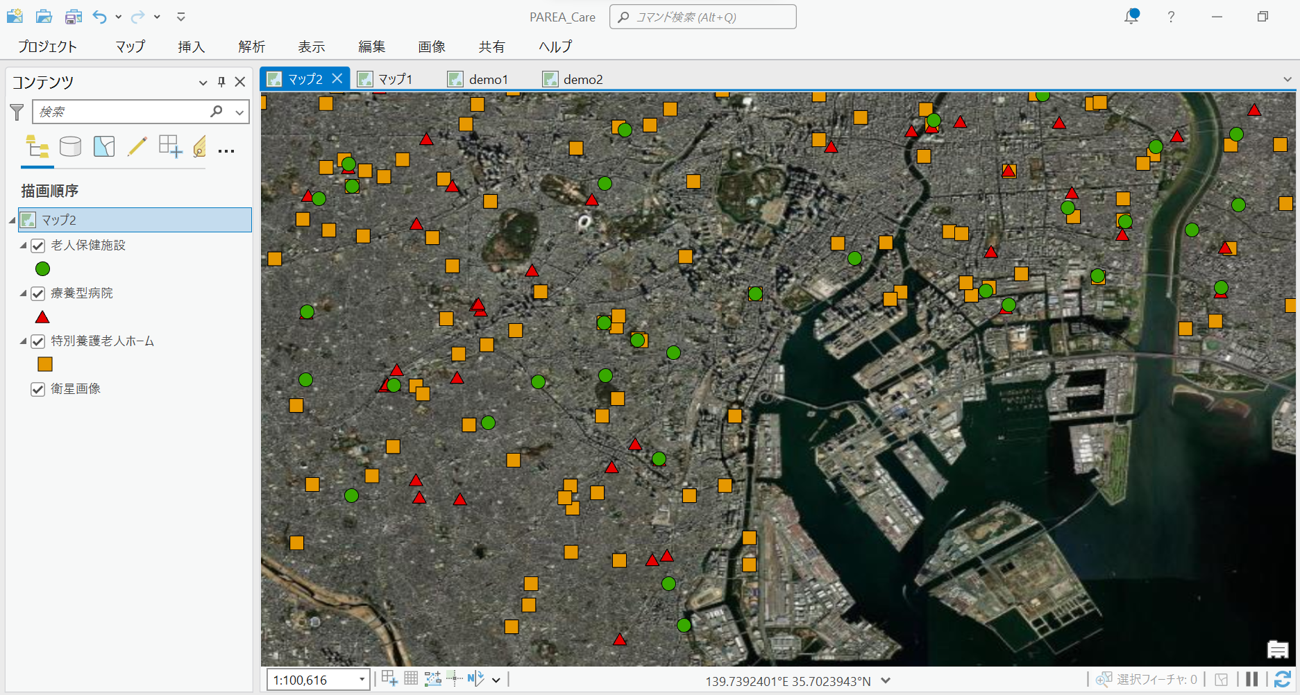Collapse the マップ2 tree node
Screen dimensions: 1300x695
(12, 221)
